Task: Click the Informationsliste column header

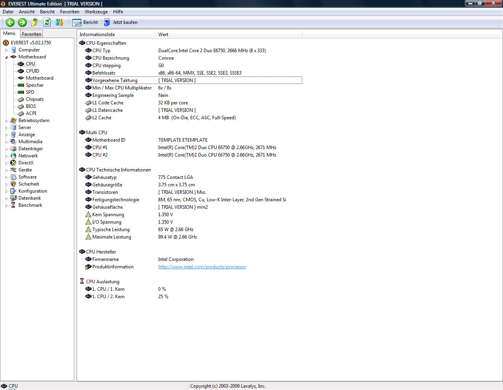Action: 117,35
